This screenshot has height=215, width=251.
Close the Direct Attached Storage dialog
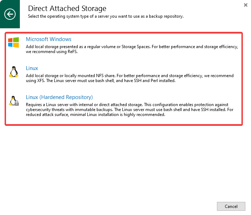tap(246, 5)
